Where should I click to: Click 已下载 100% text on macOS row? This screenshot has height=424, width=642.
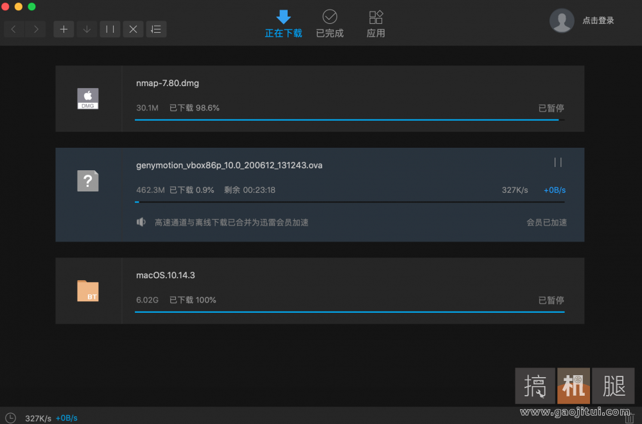(193, 300)
